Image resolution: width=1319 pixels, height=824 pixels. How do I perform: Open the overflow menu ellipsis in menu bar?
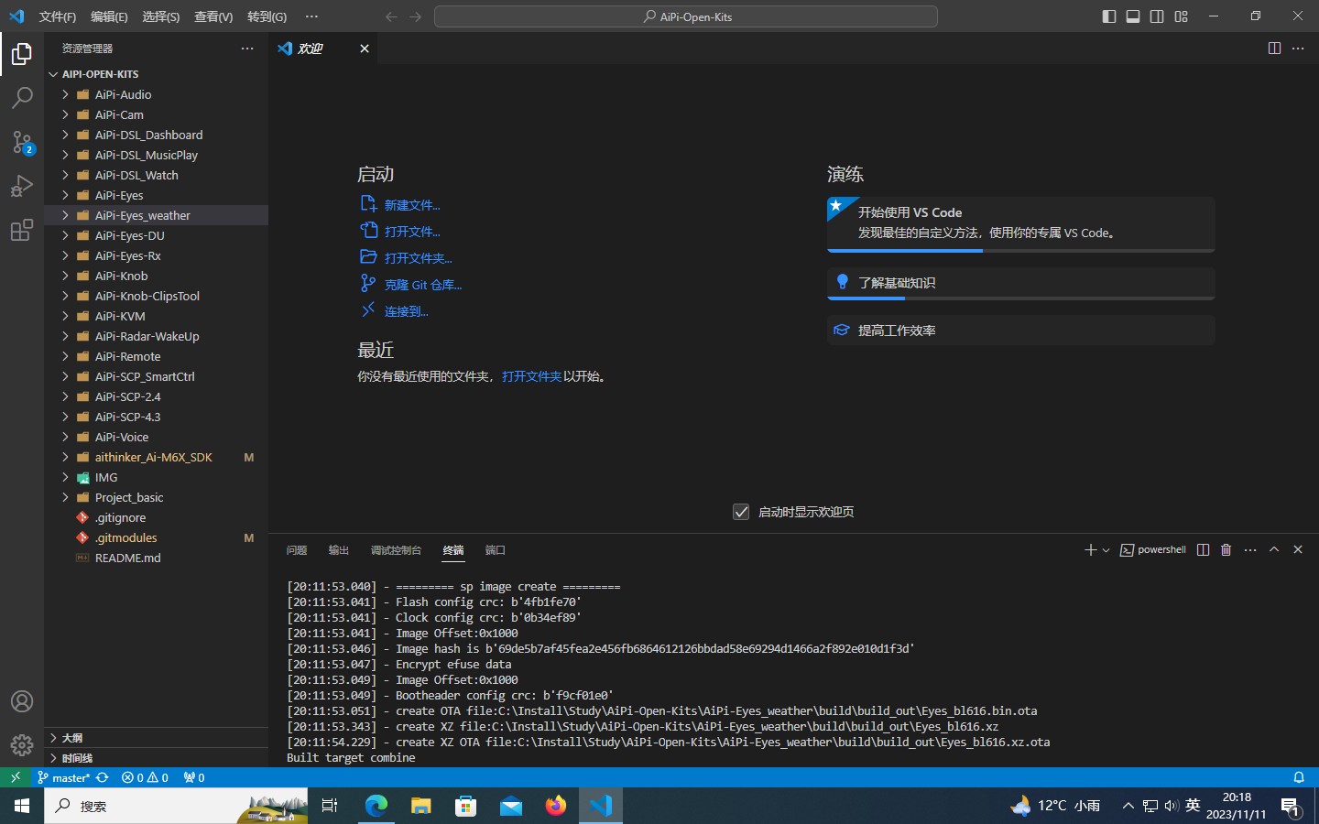[311, 16]
